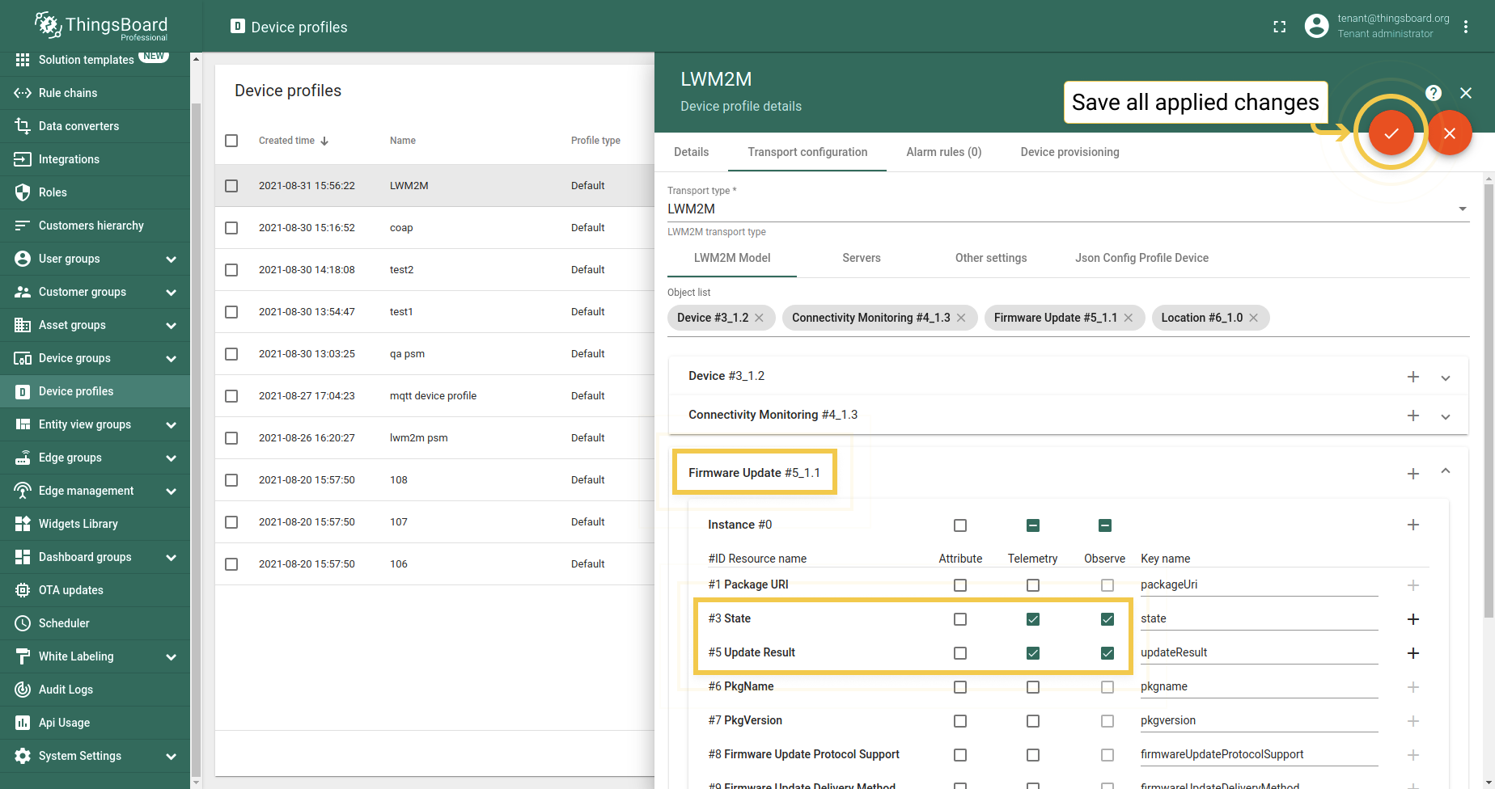Open the user account avatar
Image resolution: width=1495 pixels, height=789 pixels.
pyautogui.click(x=1316, y=27)
